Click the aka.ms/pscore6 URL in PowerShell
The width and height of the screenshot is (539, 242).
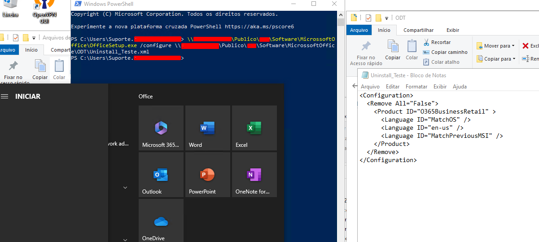[x=259, y=26]
